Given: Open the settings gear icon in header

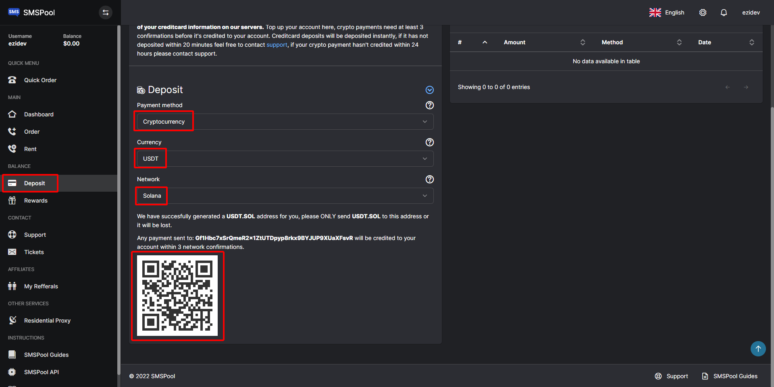Looking at the screenshot, I should (703, 12).
